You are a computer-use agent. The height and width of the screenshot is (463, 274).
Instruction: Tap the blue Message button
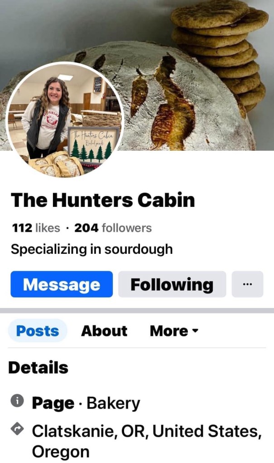pyautogui.click(x=62, y=284)
